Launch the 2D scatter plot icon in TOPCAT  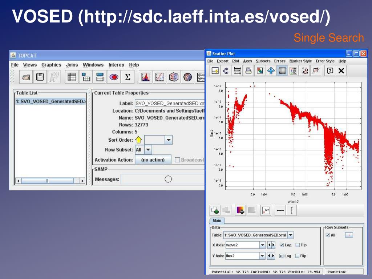(159, 77)
